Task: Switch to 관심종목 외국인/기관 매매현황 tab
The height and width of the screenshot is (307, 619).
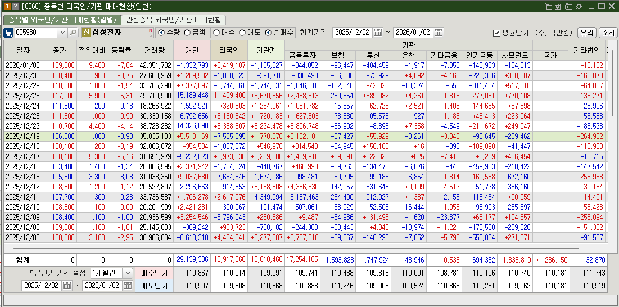Action: pos(173,20)
